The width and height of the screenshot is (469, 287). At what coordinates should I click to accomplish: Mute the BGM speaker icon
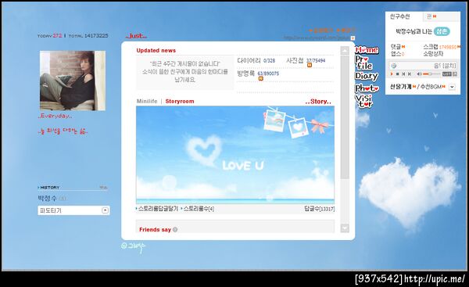click(419, 74)
